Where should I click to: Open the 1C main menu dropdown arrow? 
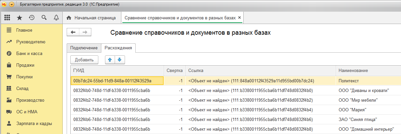click(x=12, y=4)
